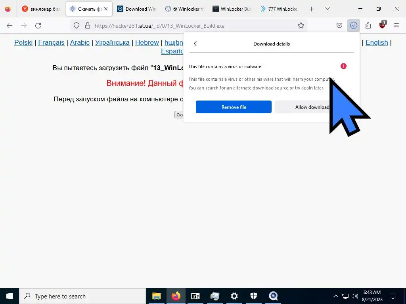Toggle the Downloads toolbar button
This screenshot has width=406, height=304.
click(x=353, y=25)
